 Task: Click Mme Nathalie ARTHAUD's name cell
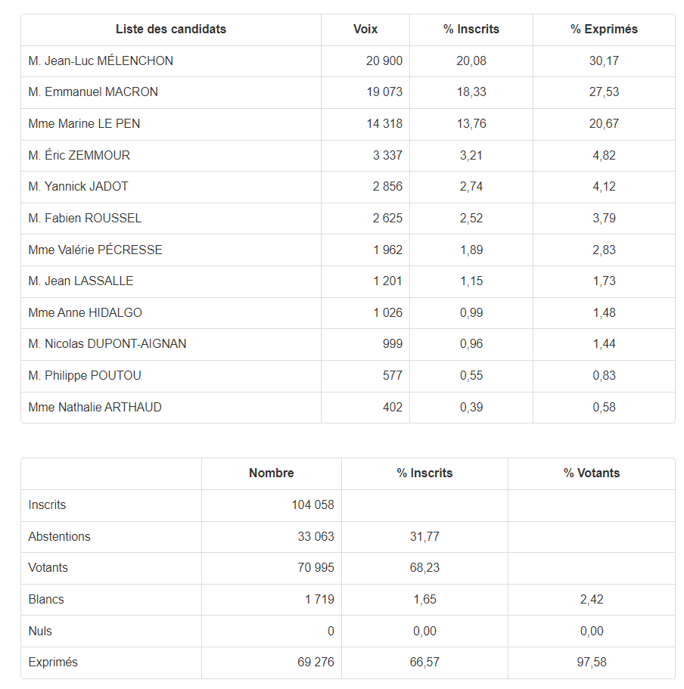(95, 408)
